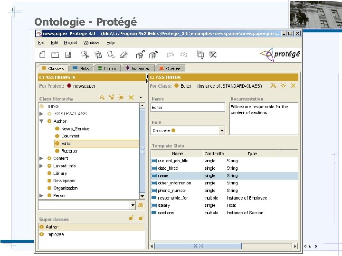Screen dimensions: 342x256
Task: Click the Remove Superclass icon
Action: (x=141, y=218)
